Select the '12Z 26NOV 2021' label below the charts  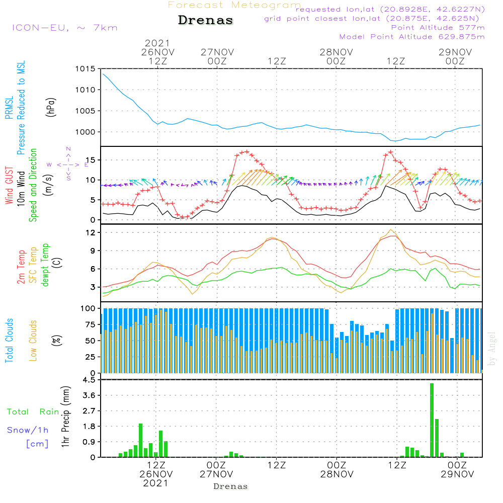point(156,474)
